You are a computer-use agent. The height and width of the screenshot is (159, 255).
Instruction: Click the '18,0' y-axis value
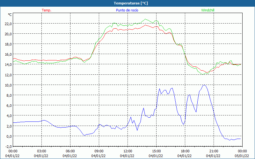click(8, 44)
